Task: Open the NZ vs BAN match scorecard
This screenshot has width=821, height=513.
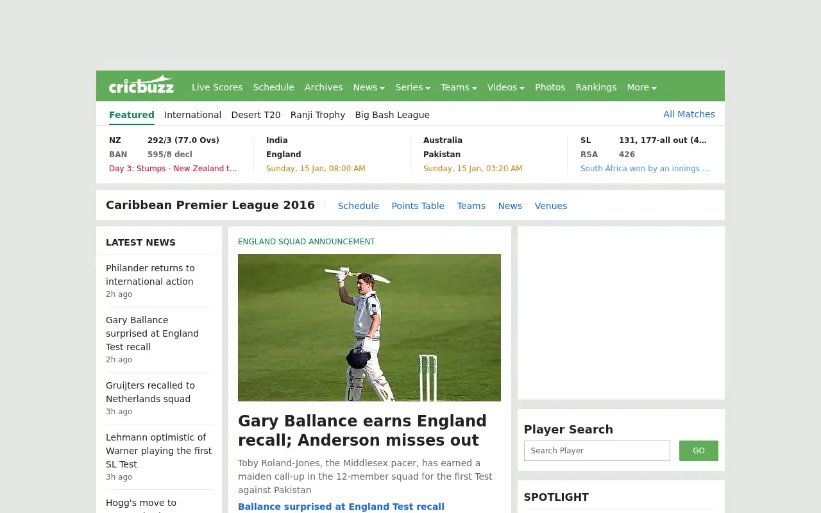Action: (174, 155)
